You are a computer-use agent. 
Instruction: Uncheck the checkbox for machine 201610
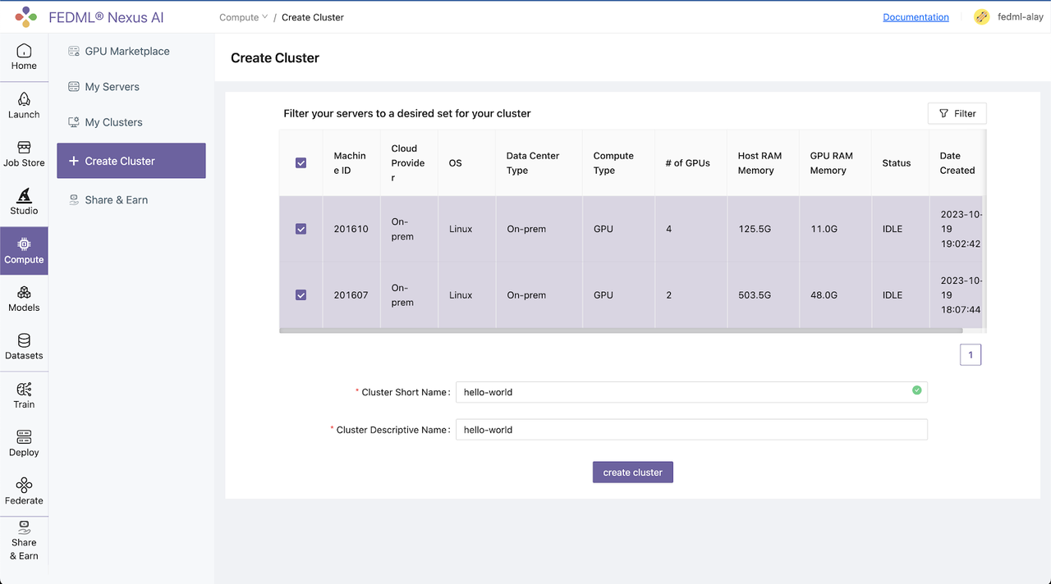coord(301,229)
